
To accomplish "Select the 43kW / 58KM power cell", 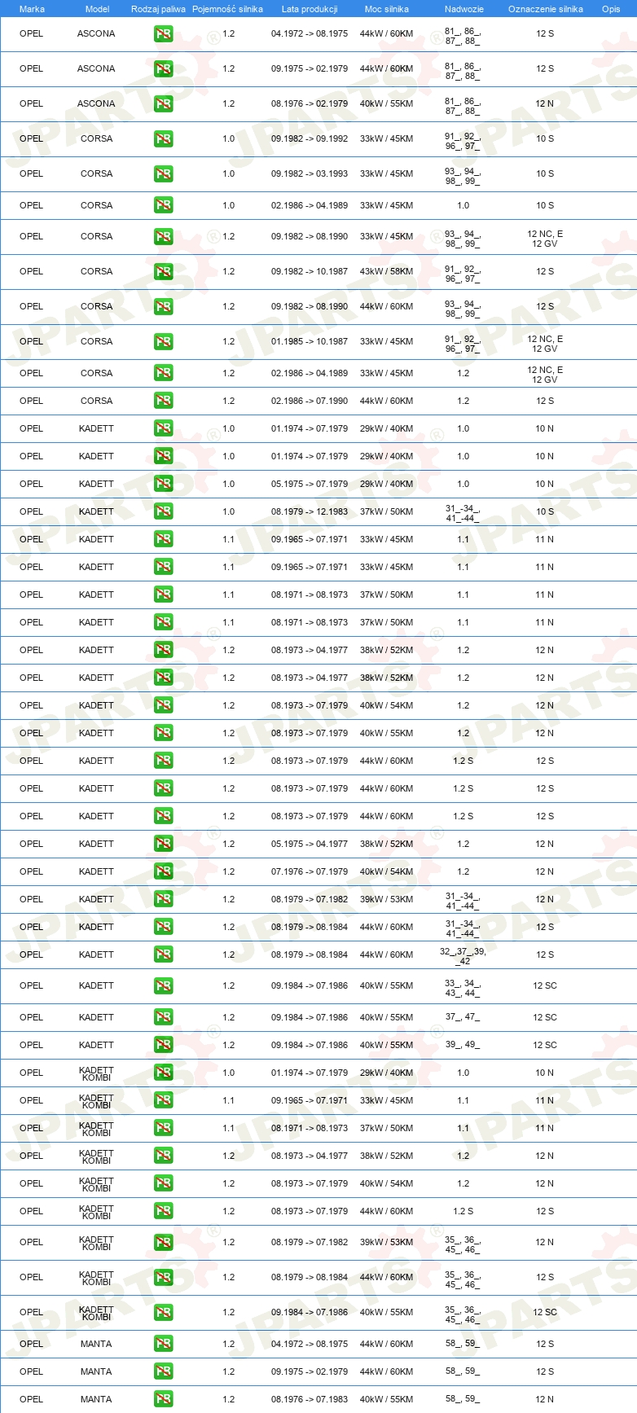I will pos(386,272).
